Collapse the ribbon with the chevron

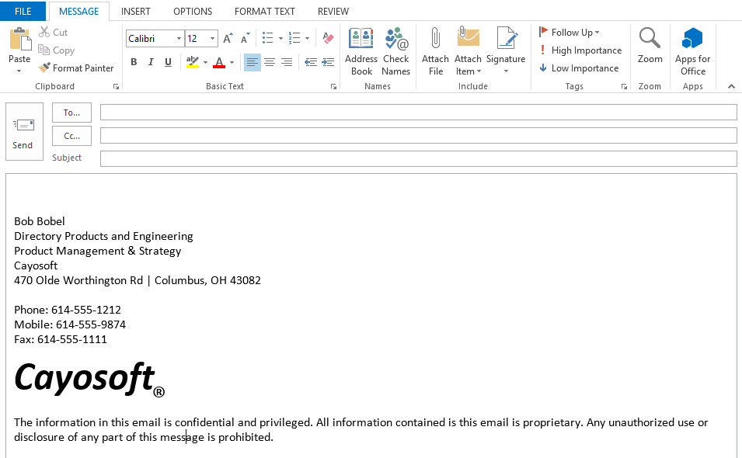point(732,86)
